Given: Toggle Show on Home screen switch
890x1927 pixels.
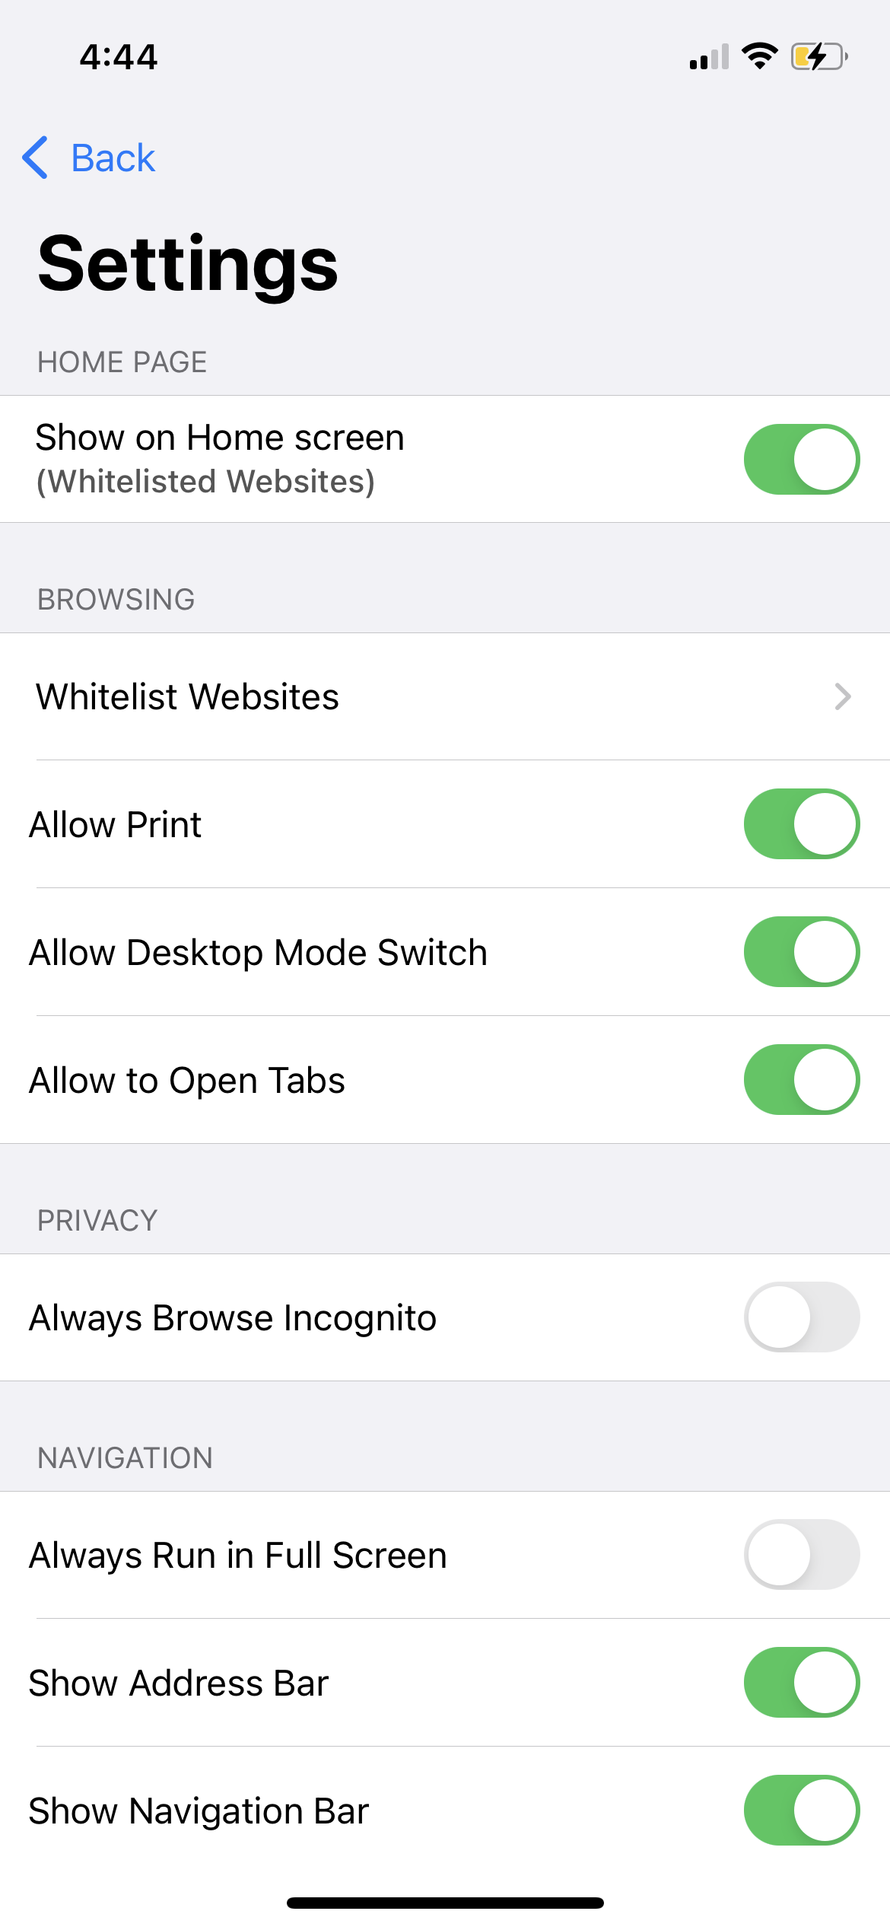Looking at the screenshot, I should (x=802, y=459).
